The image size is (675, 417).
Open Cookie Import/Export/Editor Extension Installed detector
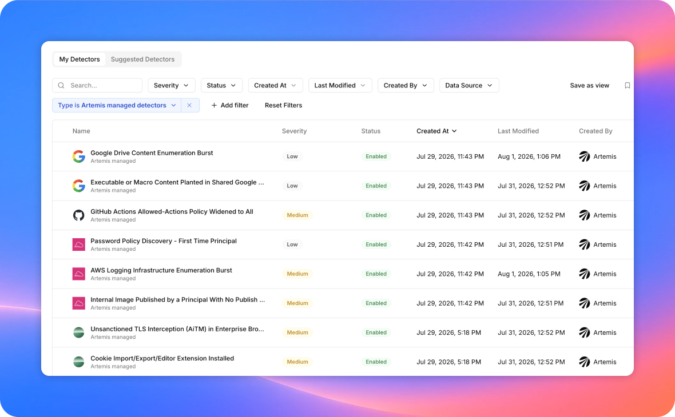[162, 358]
